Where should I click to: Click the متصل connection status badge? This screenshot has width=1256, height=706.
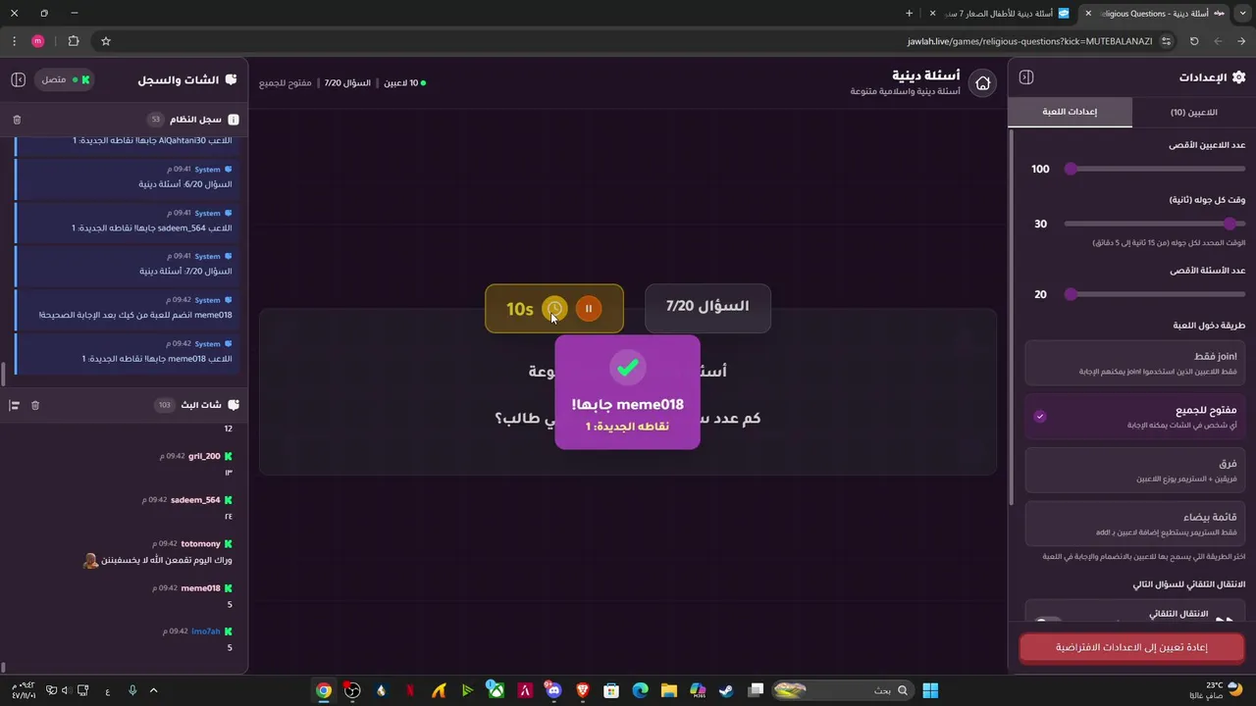pyautogui.click(x=65, y=79)
